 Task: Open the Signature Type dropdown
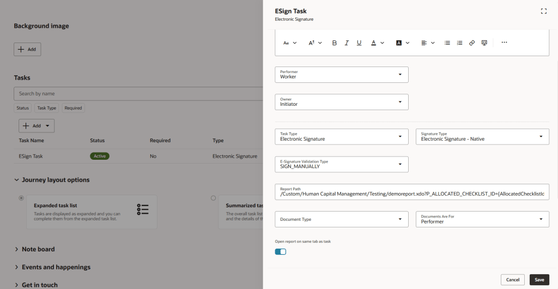tap(482, 136)
